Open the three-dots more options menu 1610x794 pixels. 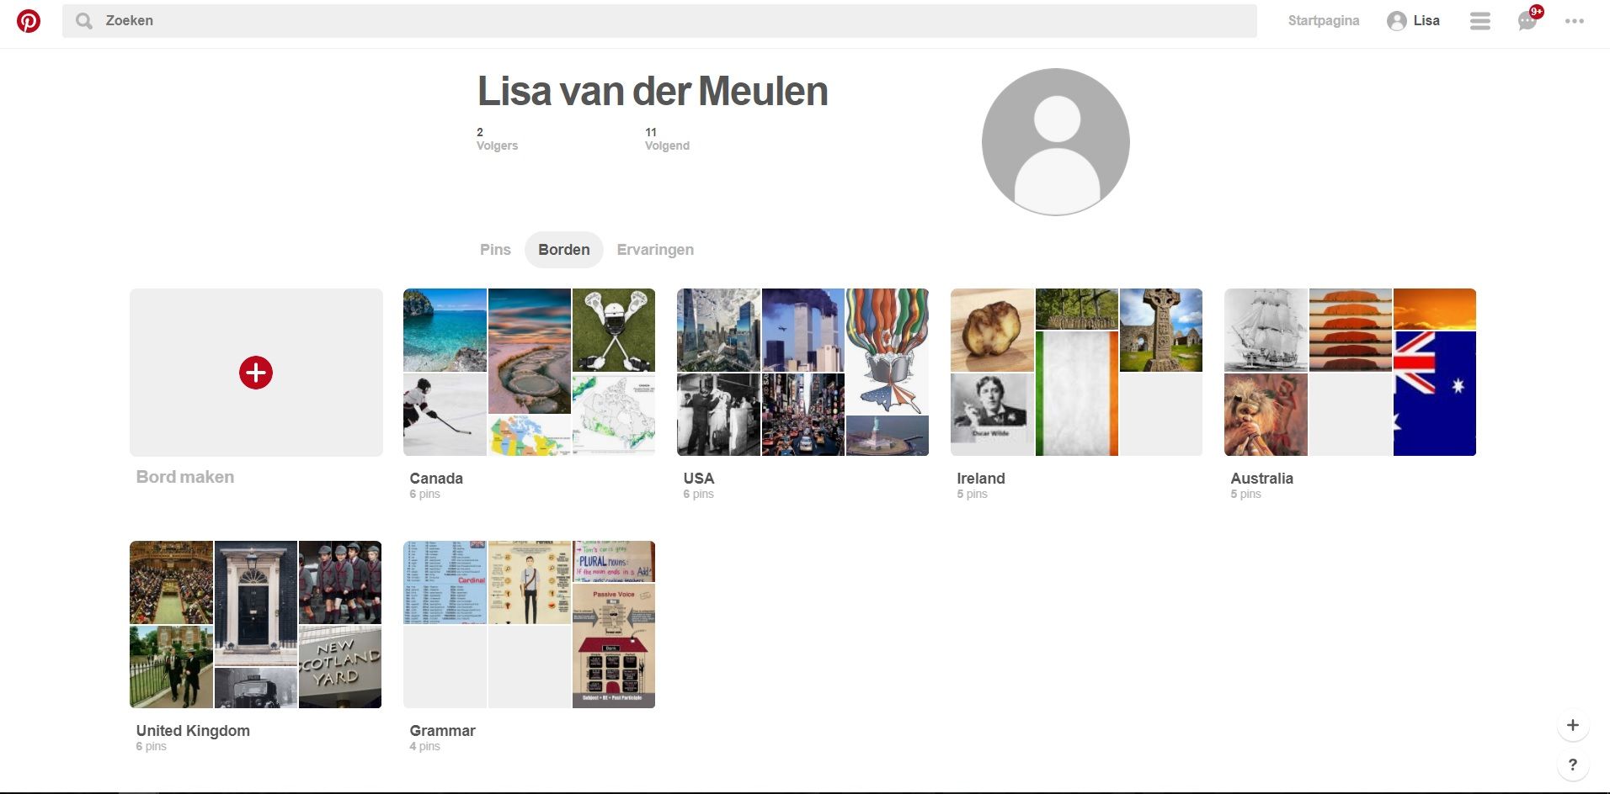pyautogui.click(x=1574, y=21)
